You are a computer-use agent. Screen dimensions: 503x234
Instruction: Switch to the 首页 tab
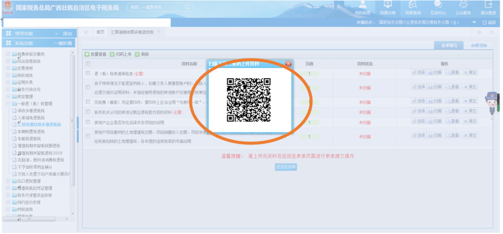pyautogui.click(x=101, y=32)
